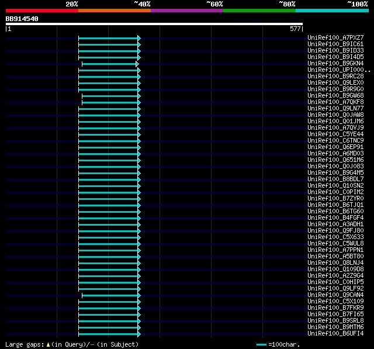Select hit label UniRef100_B9R9G0

click(335, 89)
